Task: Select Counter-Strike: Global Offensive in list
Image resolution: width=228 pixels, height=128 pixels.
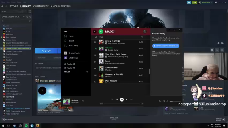Action: point(17,49)
